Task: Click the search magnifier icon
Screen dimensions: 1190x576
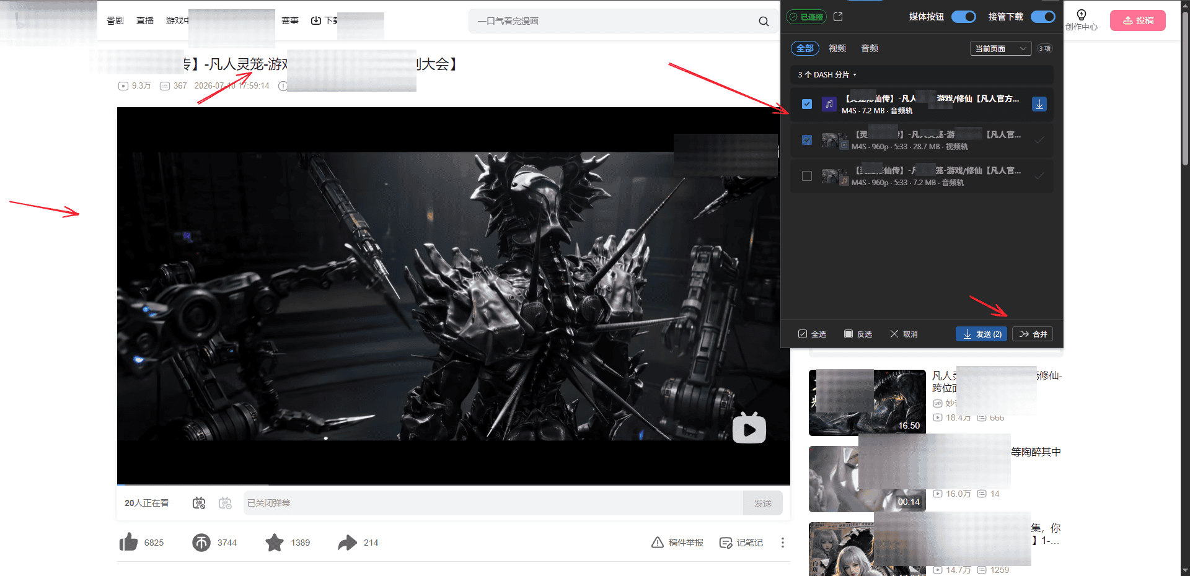Action: point(764,21)
